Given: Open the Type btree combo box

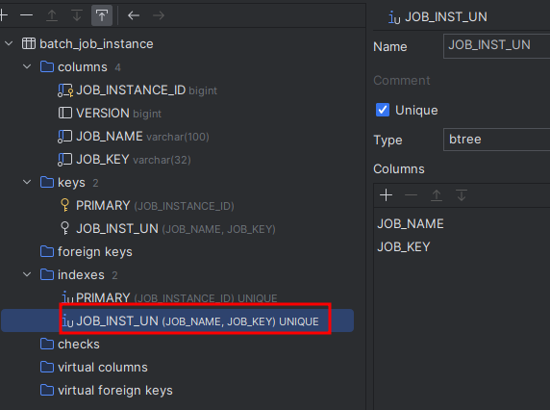Looking at the screenshot, I should [x=497, y=140].
